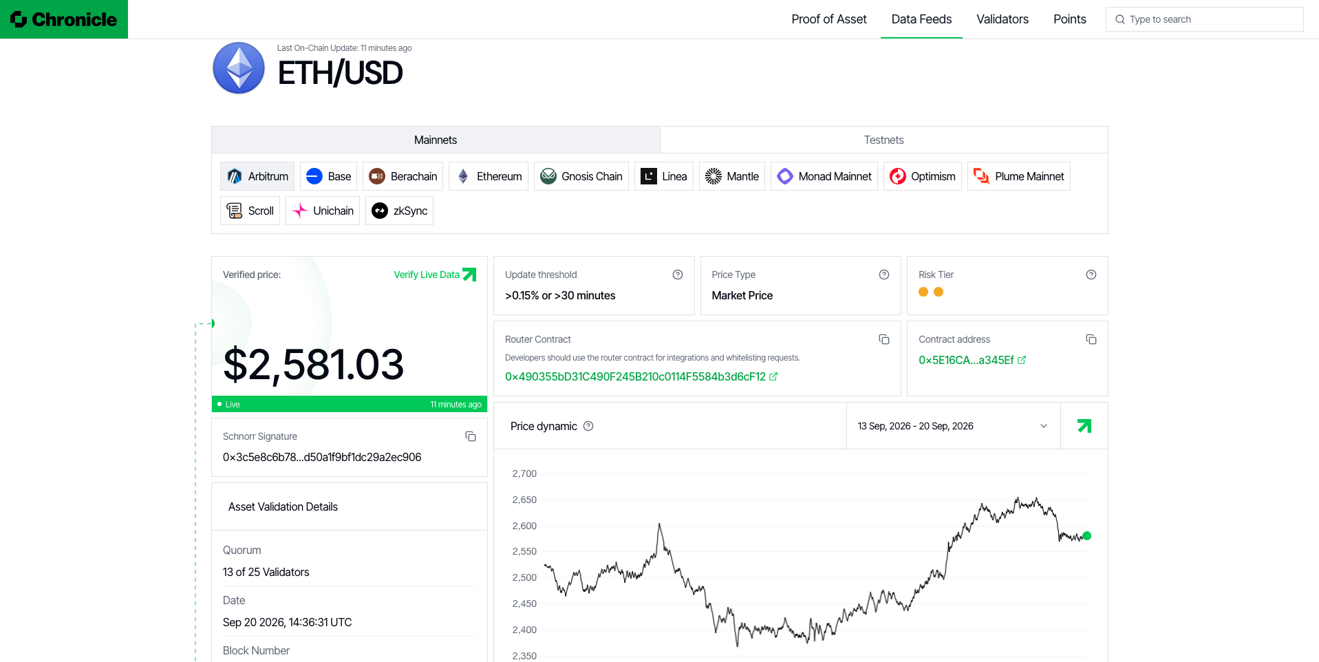The height and width of the screenshot is (662, 1319).
Task: Select the Ethereum network
Action: [x=489, y=176]
